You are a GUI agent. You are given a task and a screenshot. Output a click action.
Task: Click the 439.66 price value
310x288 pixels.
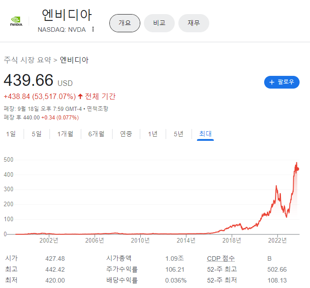point(29,80)
